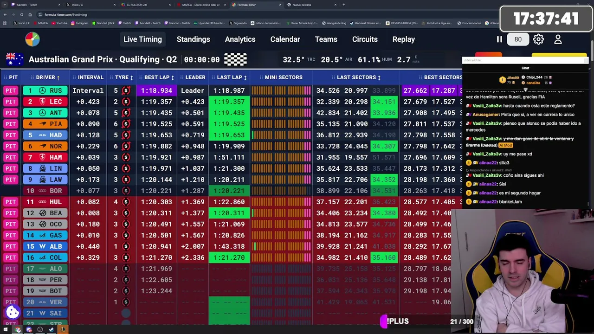
Task: Open Instagram bookmark in bookmarks bar
Action: pyautogui.click(x=79, y=23)
